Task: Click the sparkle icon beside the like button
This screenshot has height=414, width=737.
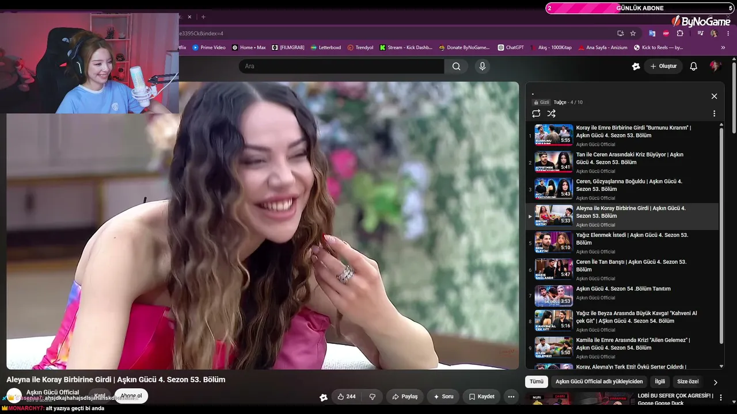Action: coord(324,397)
